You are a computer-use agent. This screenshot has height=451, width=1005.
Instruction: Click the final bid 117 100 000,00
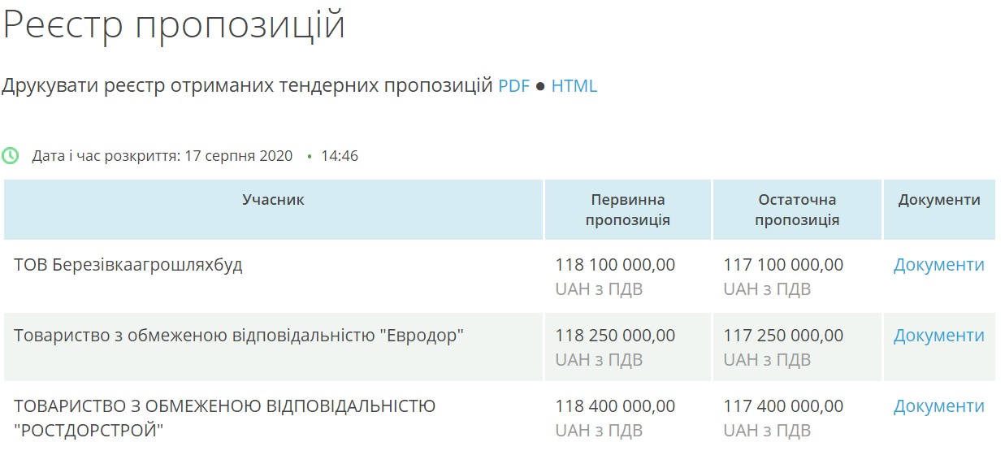click(783, 265)
